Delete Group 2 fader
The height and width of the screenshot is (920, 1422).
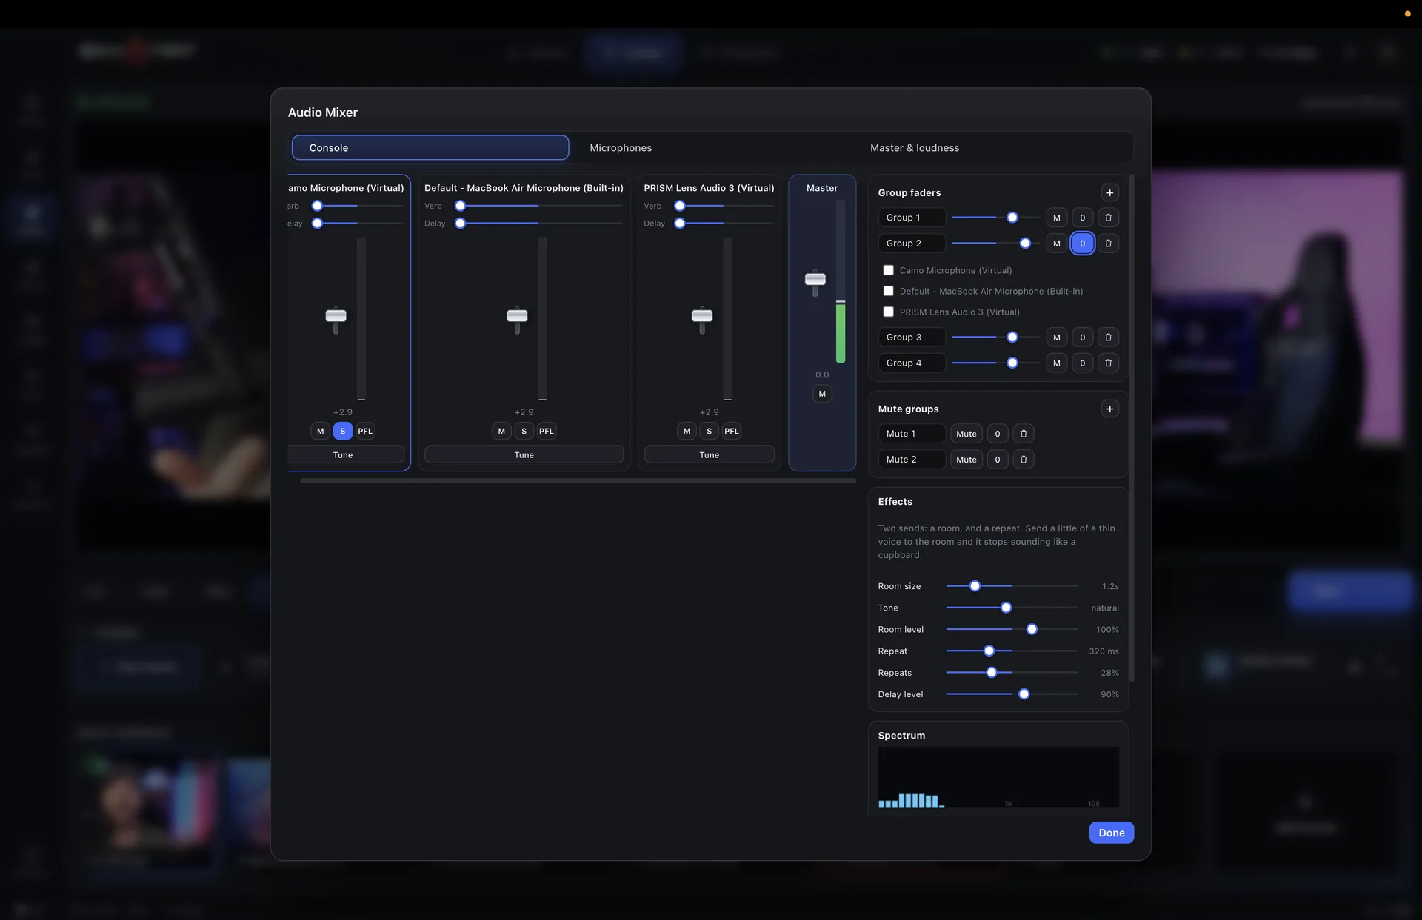(x=1108, y=244)
